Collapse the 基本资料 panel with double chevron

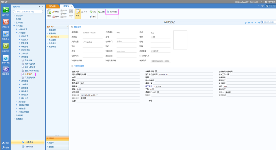pos(67,27)
